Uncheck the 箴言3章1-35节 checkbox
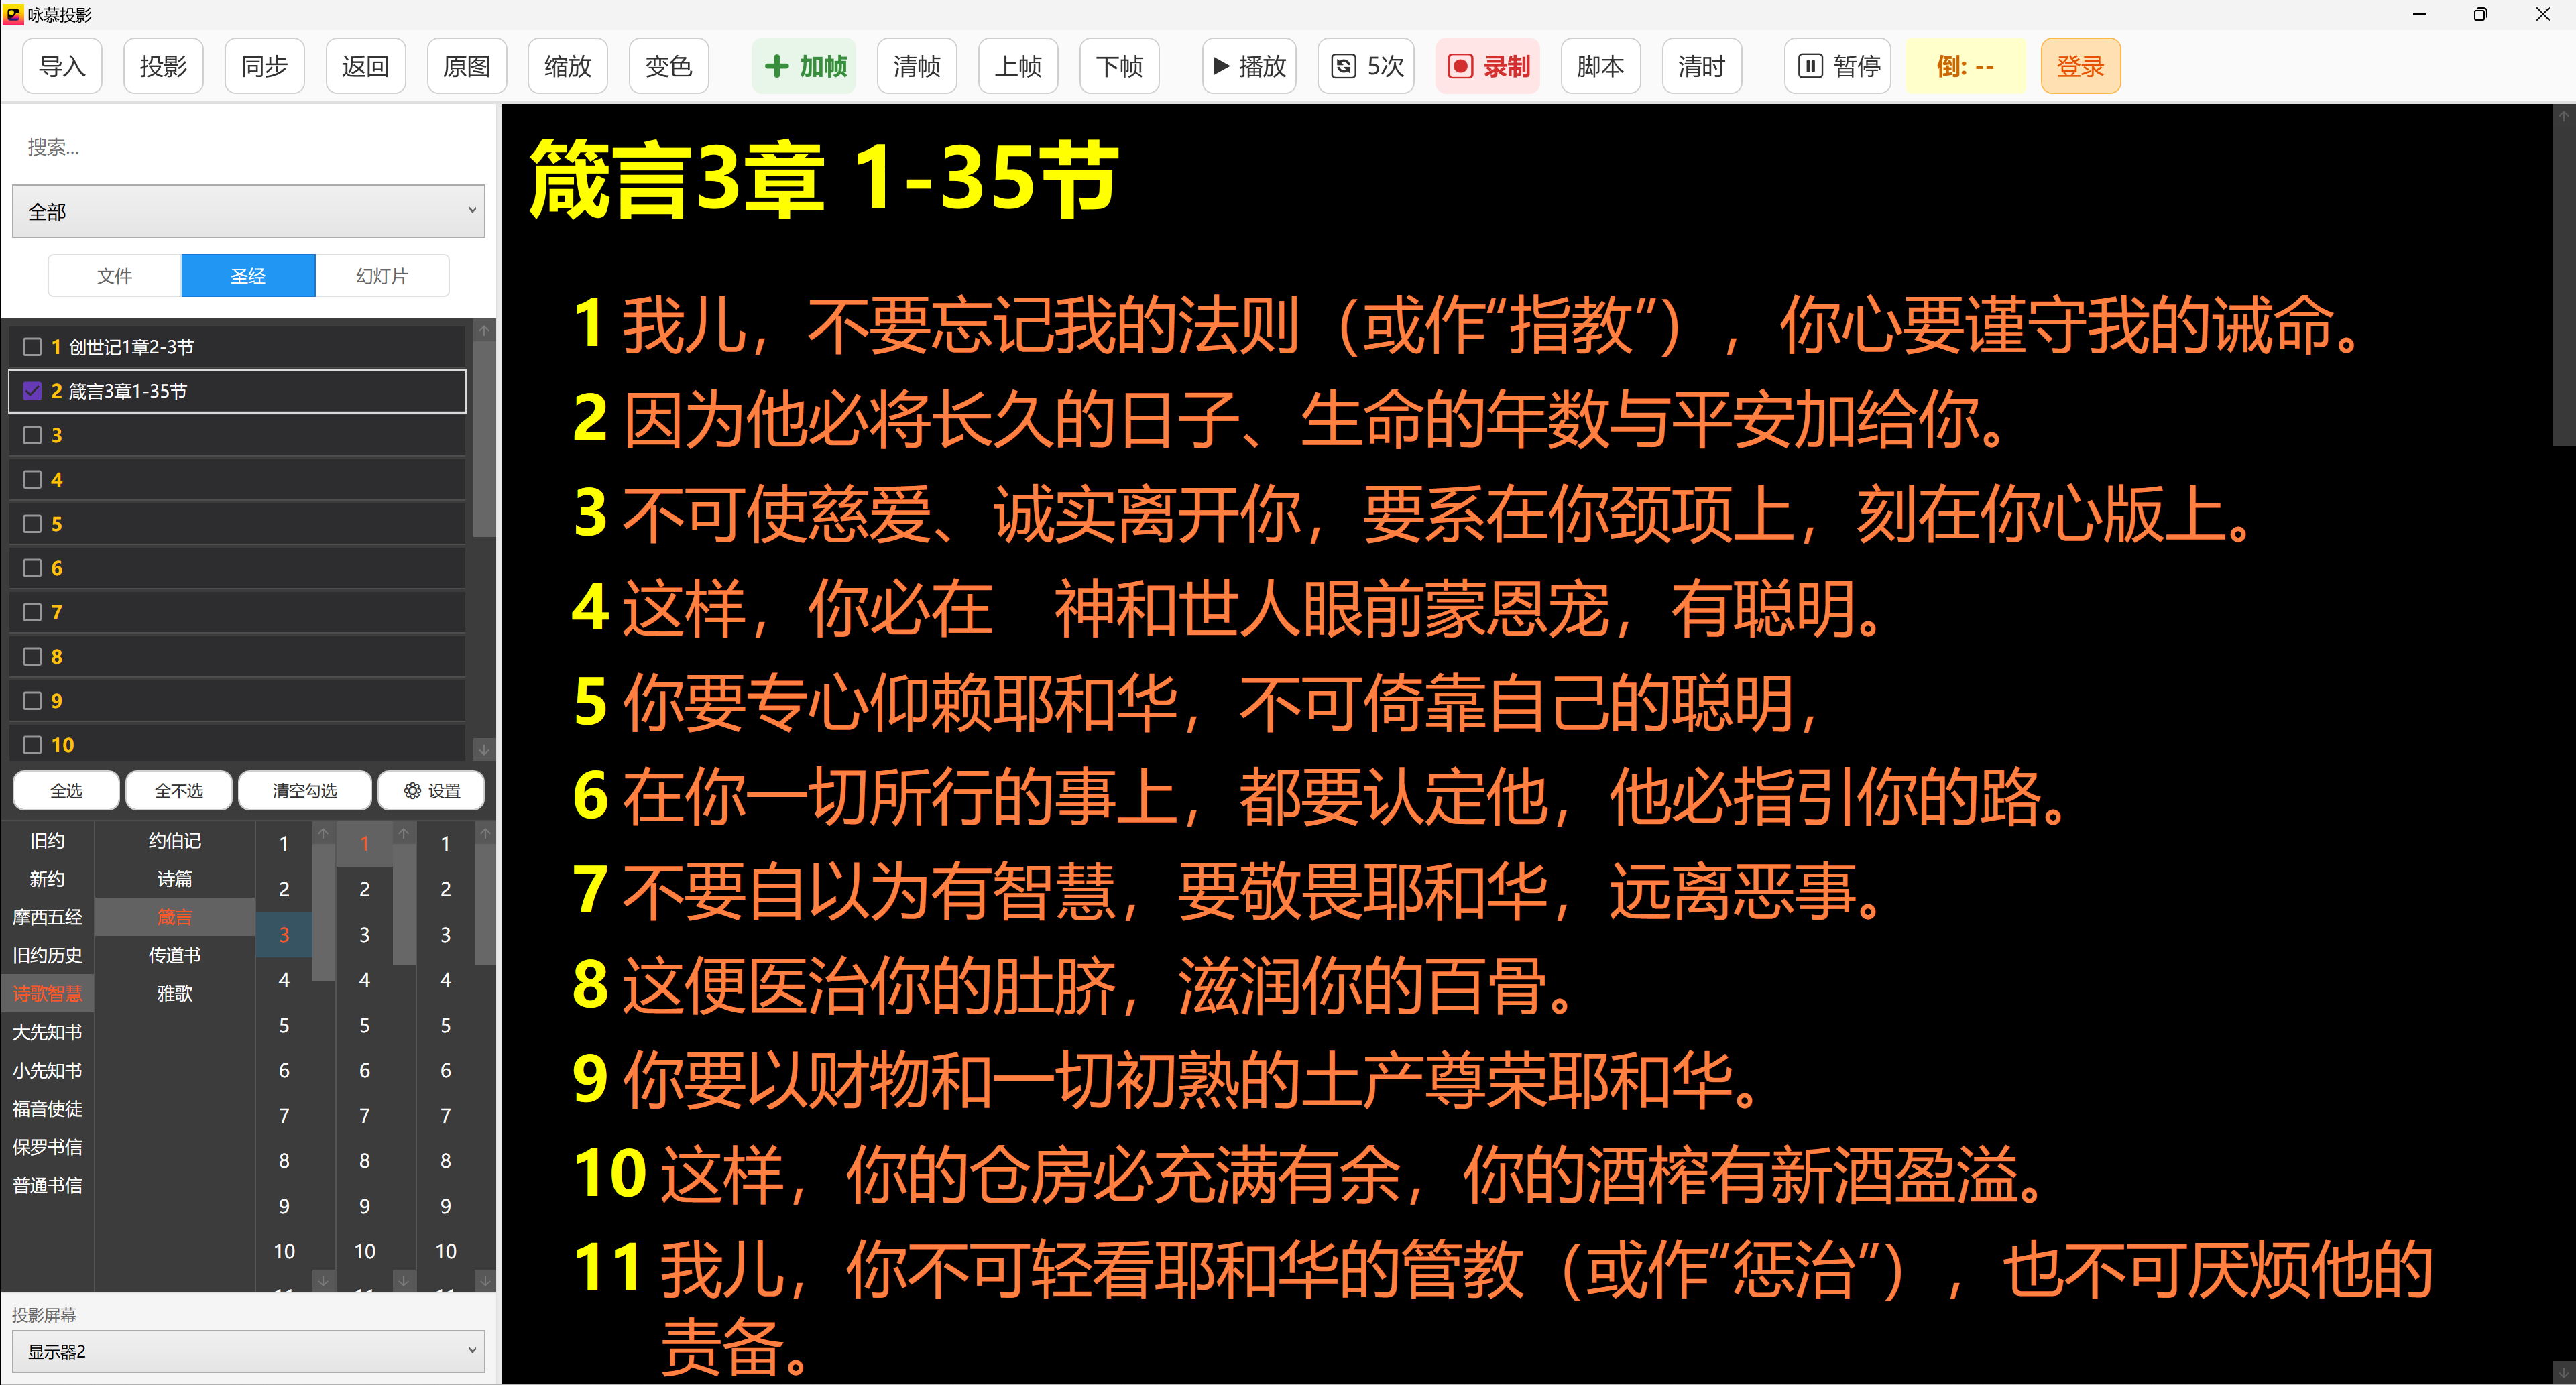Image resolution: width=2576 pixels, height=1385 pixels. tap(31, 391)
